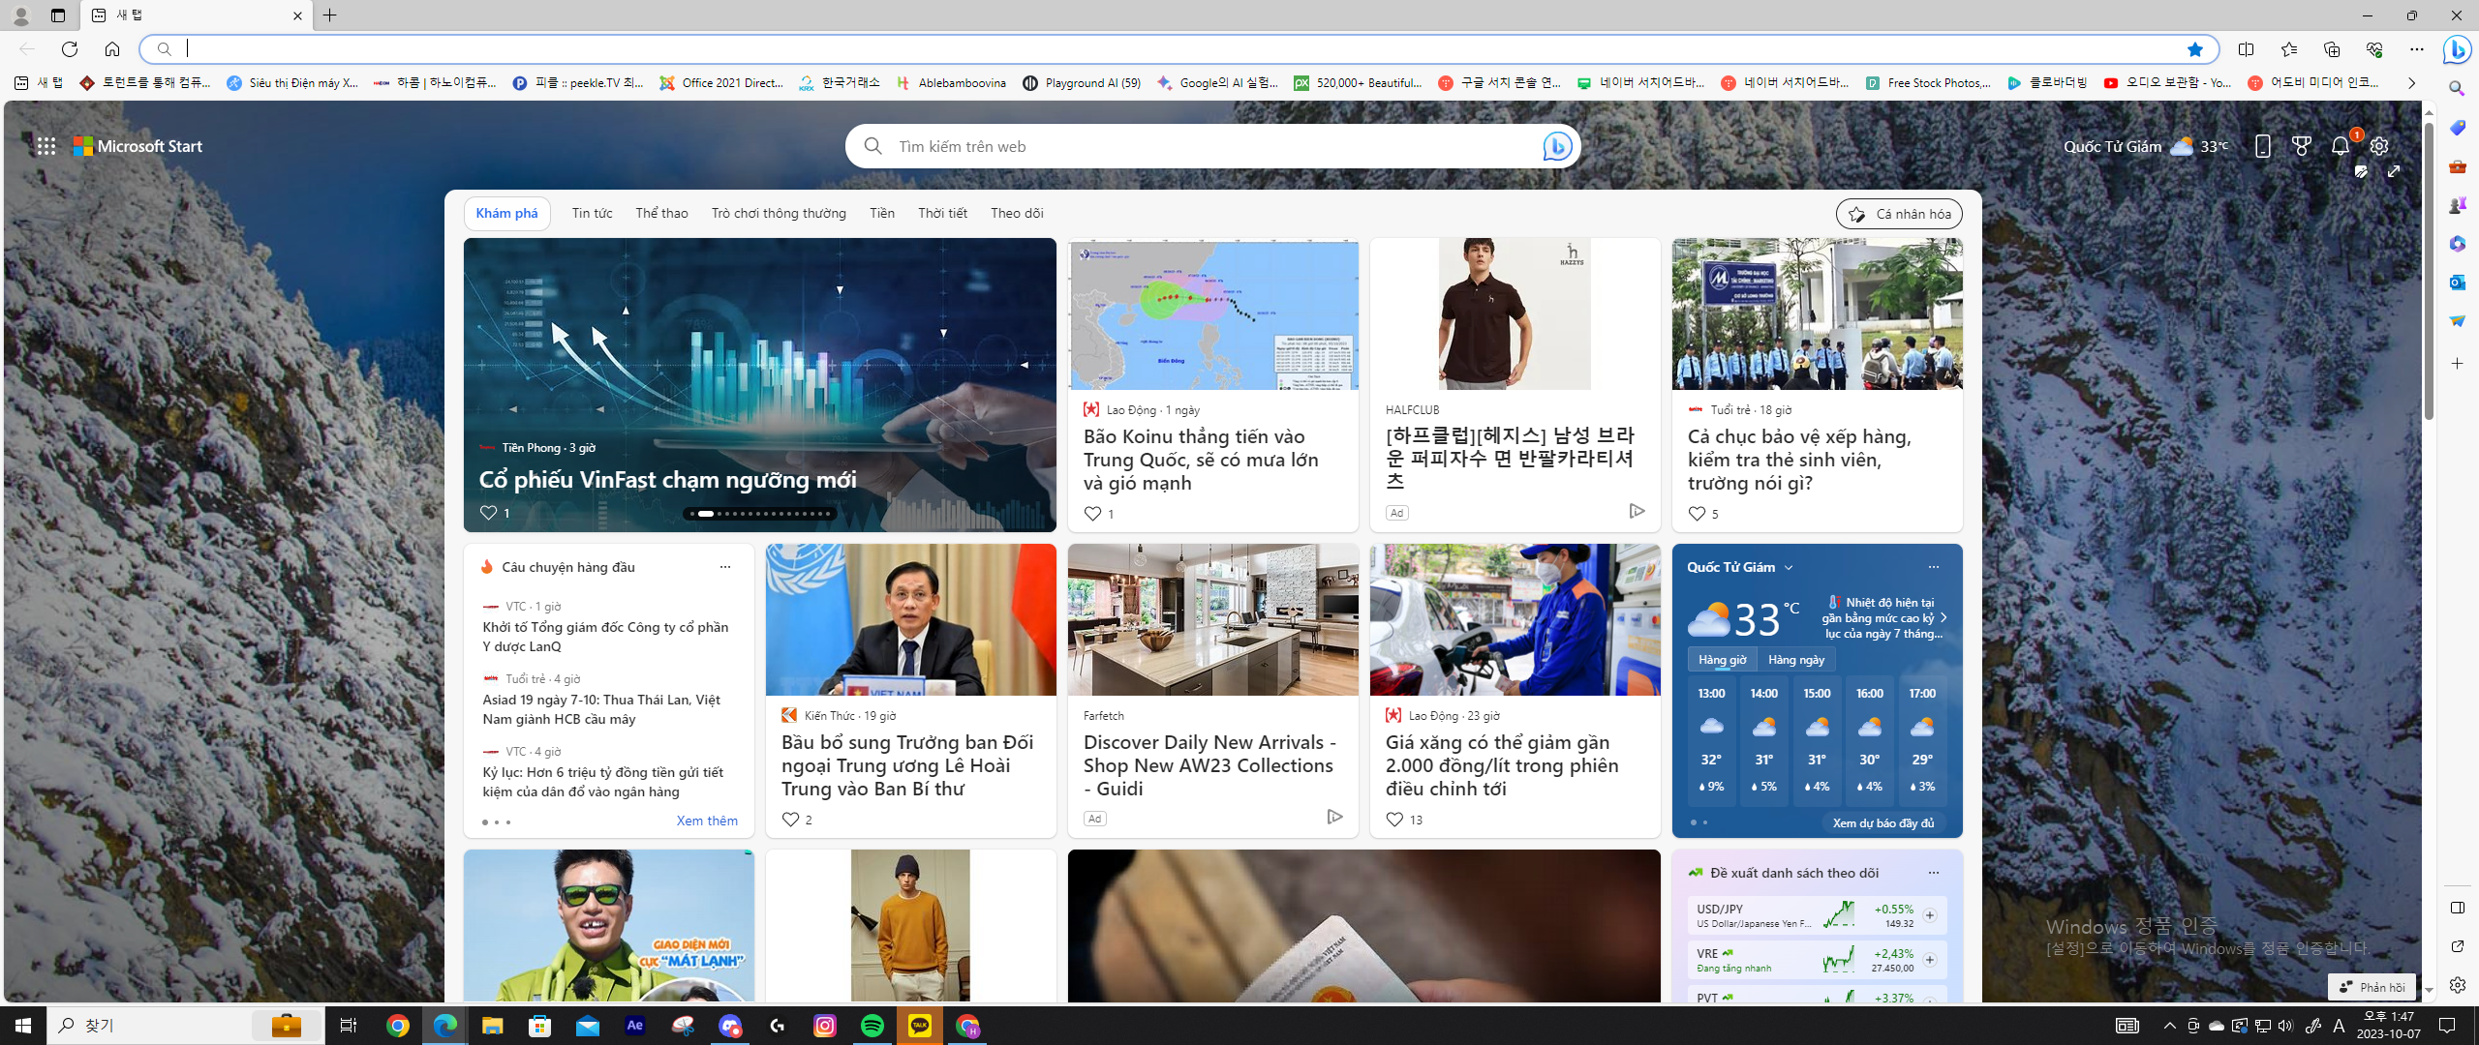The height and width of the screenshot is (1045, 2479).
Task: Open Câu chuyện hàng đầu more options
Action: point(724,567)
